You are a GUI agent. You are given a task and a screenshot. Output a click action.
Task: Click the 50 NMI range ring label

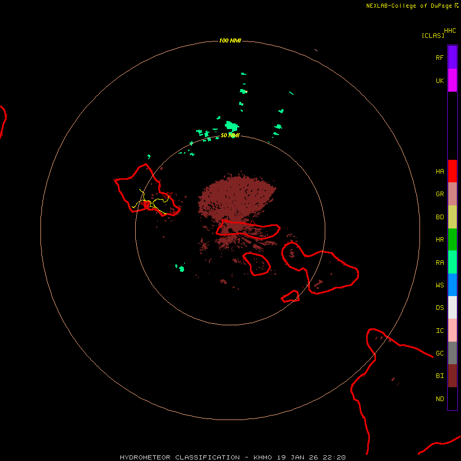coord(230,135)
